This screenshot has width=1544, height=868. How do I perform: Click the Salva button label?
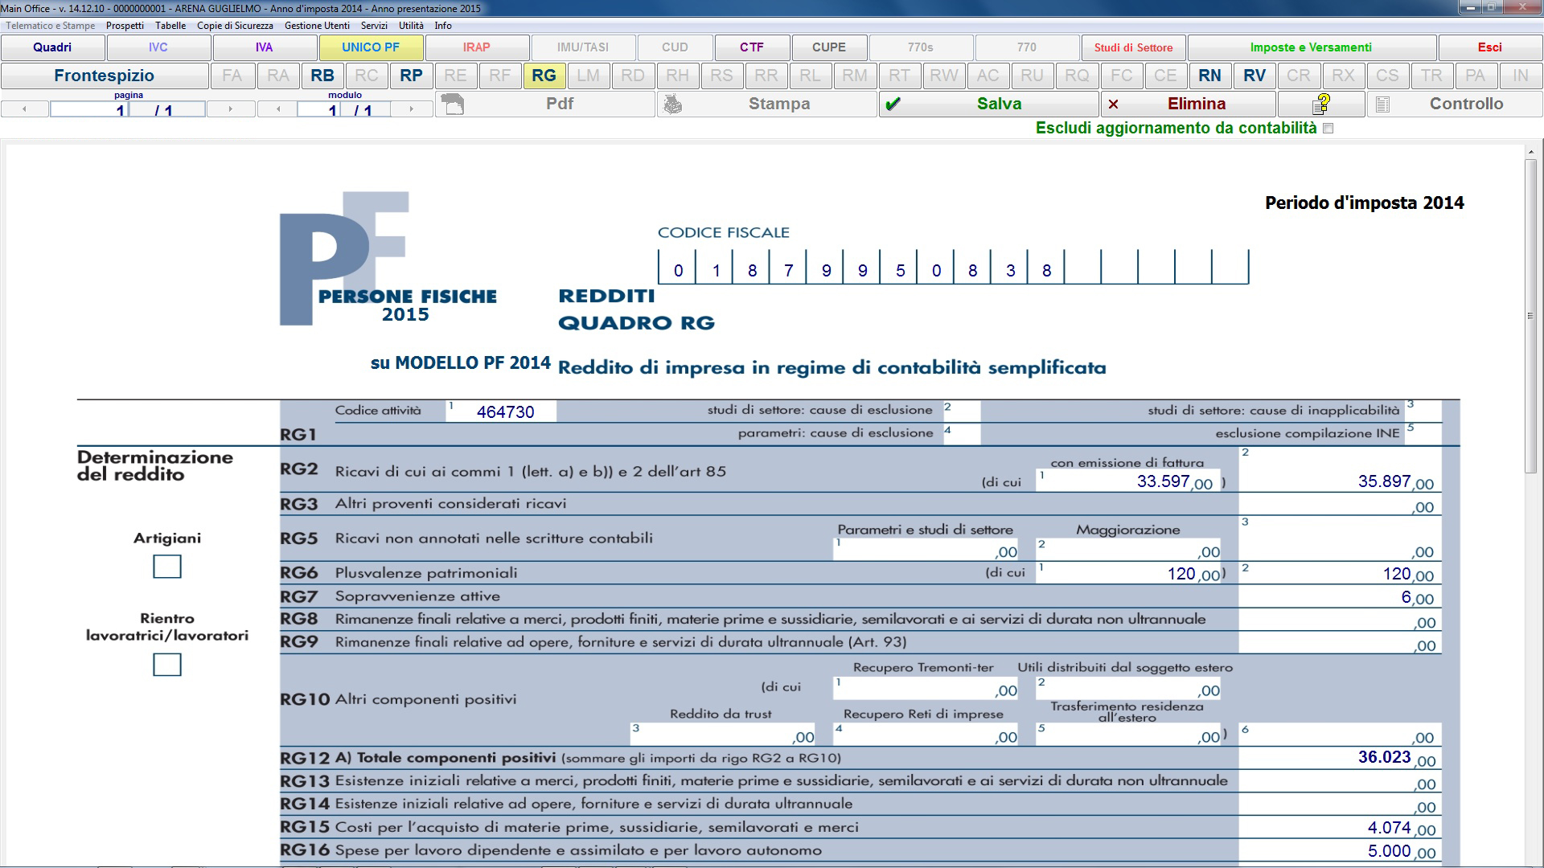click(x=999, y=104)
